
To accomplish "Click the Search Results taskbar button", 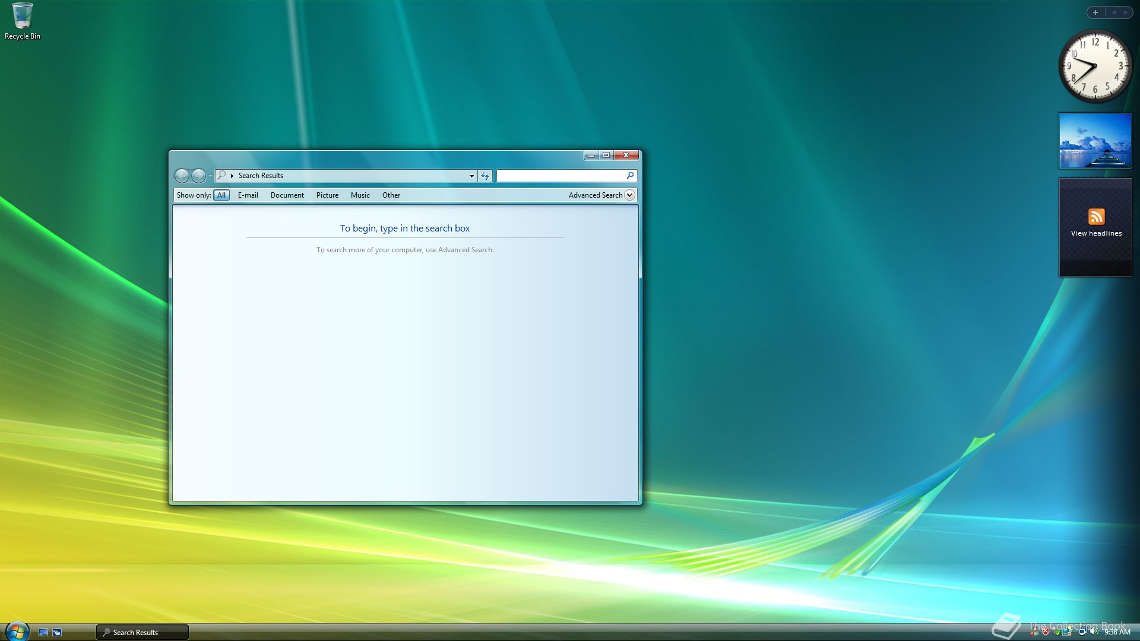I will [x=142, y=633].
